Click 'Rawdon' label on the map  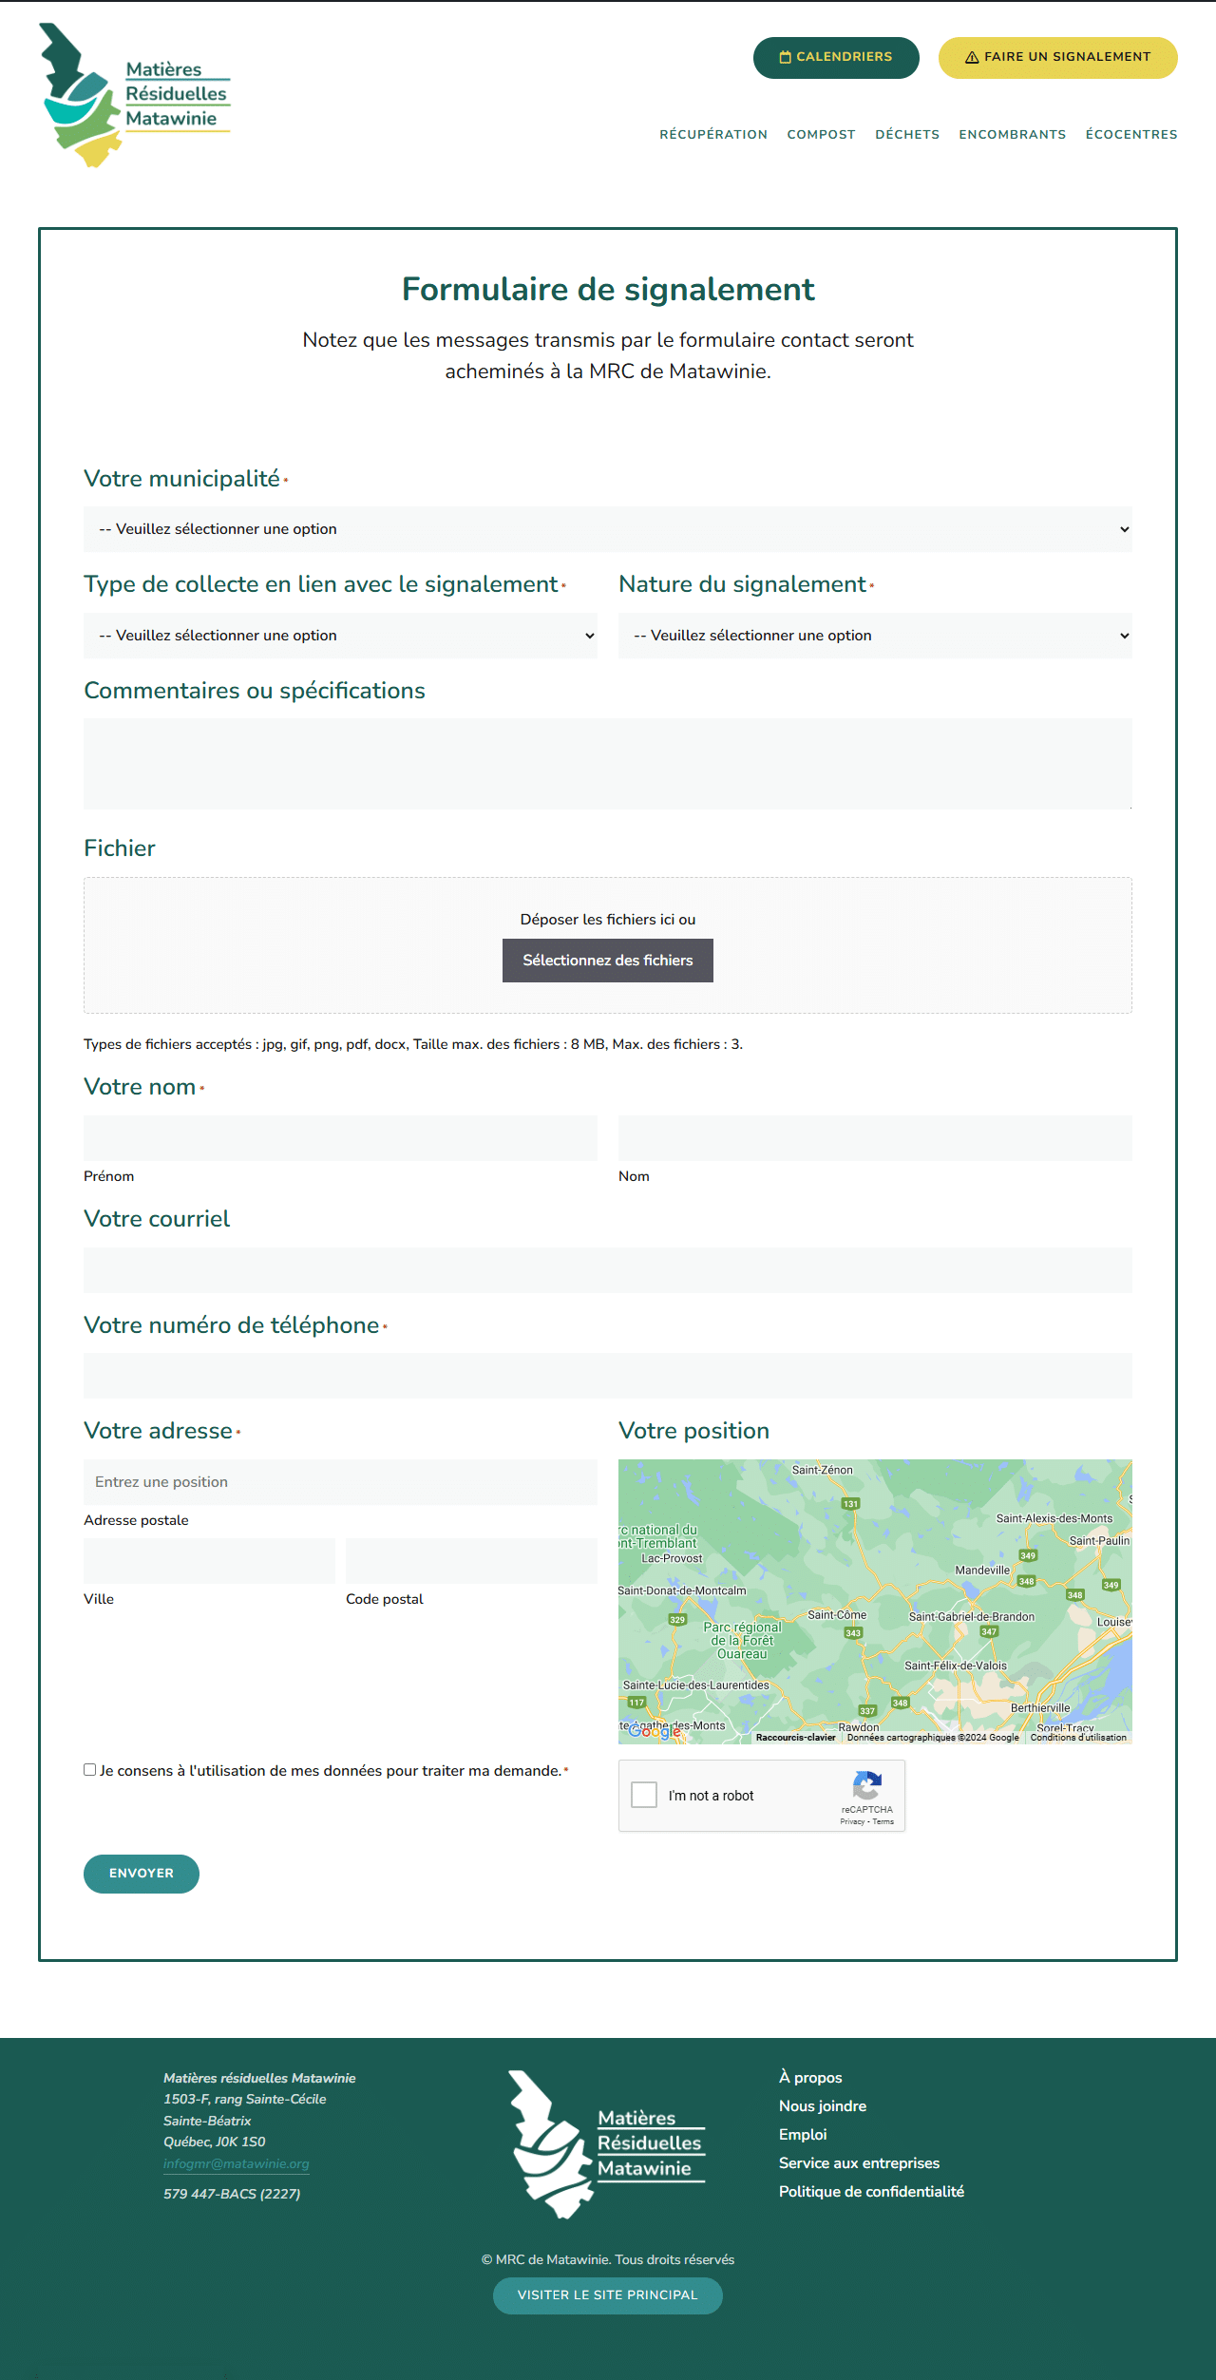pyautogui.click(x=859, y=1727)
